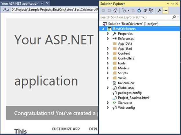Click the Refresh icon in Solution Explorer

139,10
